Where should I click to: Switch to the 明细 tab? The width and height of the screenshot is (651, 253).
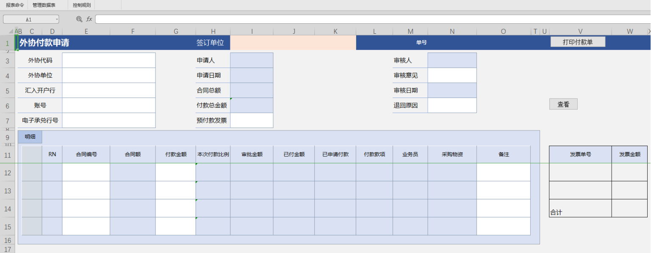pyautogui.click(x=30, y=137)
